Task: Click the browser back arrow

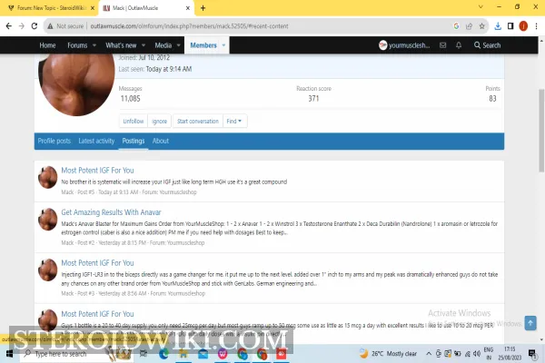Action: [9, 26]
